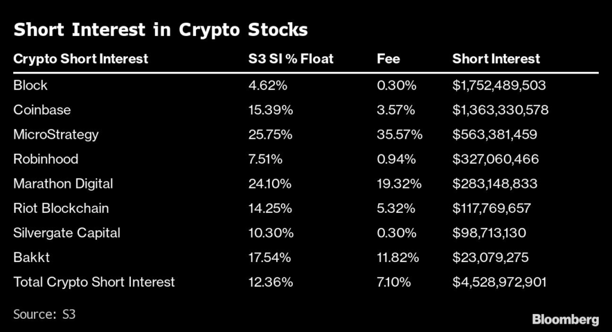The height and width of the screenshot is (332, 612).
Task: Click the Riot Blockchain row label
Action: pyautogui.click(x=61, y=208)
